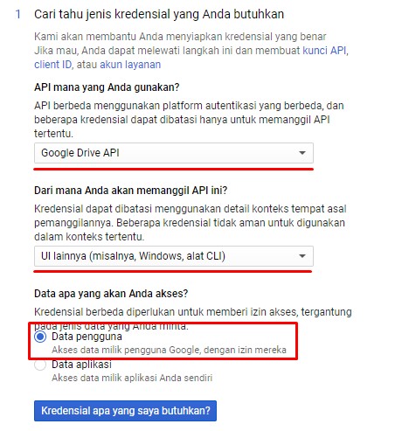The image size is (395, 431).
Task: Open the Google Drive API combo box
Action: 174,153
